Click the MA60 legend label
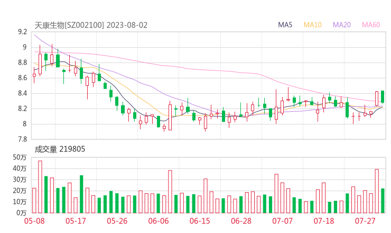The height and width of the screenshot is (233, 391). pyautogui.click(x=371, y=25)
